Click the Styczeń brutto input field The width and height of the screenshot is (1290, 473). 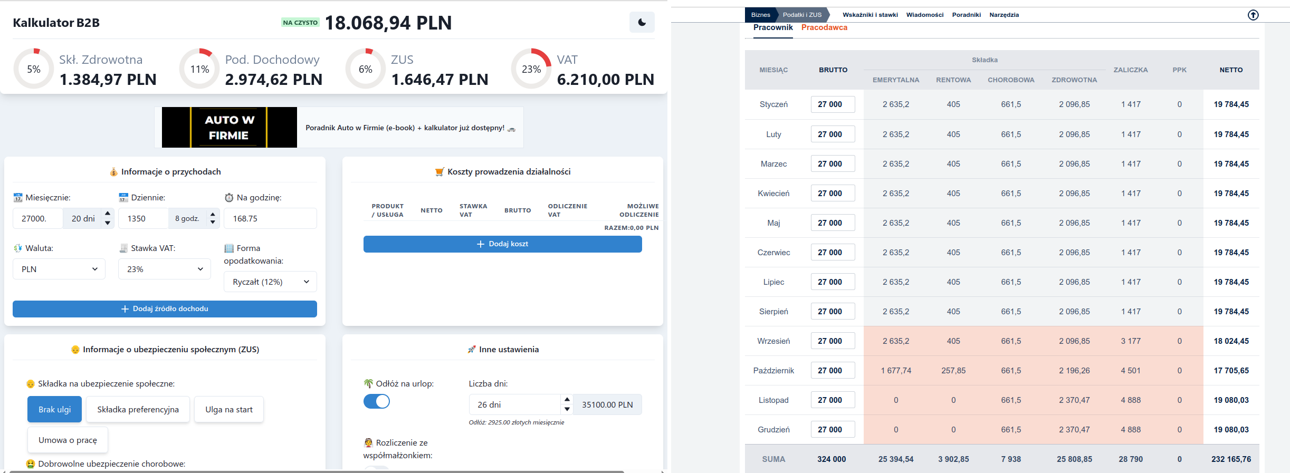pyautogui.click(x=833, y=104)
